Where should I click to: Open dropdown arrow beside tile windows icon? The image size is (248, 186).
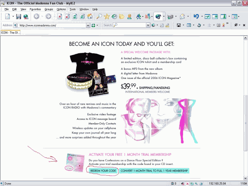click(x=238, y=17)
